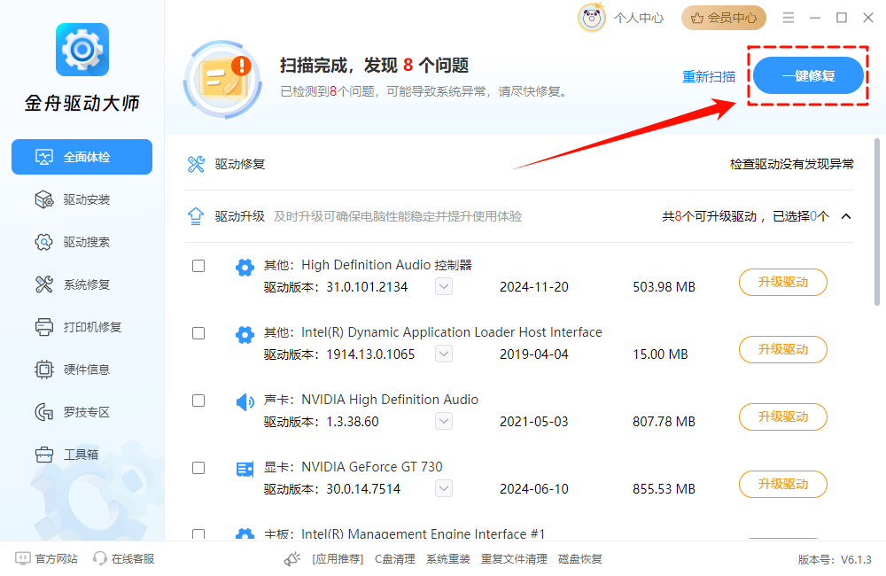The height and width of the screenshot is (576, 886).
Task: Open the 打印机修复 tool
Action: click(82, 327)
